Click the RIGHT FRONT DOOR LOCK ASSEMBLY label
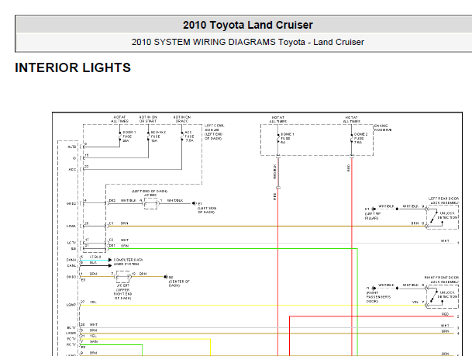This screenshot has height=356, width=472. pos(442,279)
